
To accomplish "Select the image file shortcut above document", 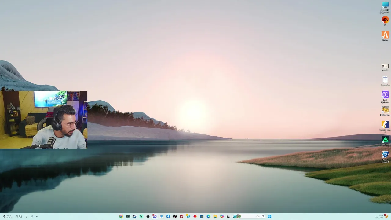I will (x=385, y=67).
